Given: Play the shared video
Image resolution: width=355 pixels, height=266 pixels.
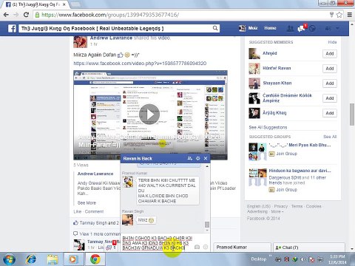Looking at the screenshot, I should 149,114.
